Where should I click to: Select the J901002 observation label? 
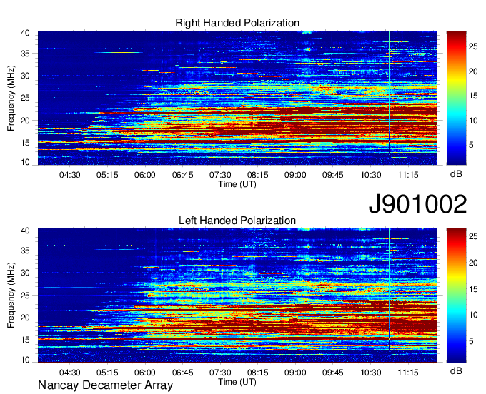pyautogui.click(x=417, y=204)
